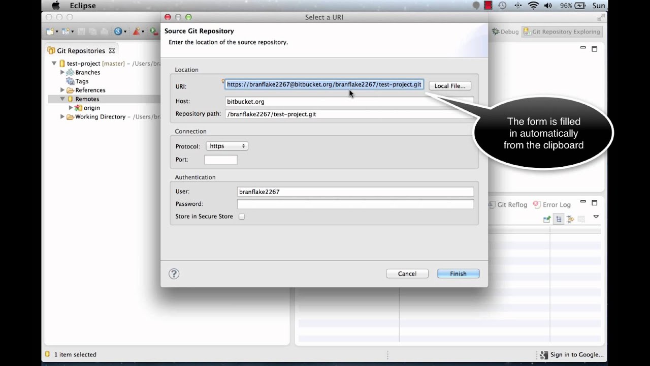Open the Google icon dropdown arrow
The image size is (650, 366).
(125, 32)
